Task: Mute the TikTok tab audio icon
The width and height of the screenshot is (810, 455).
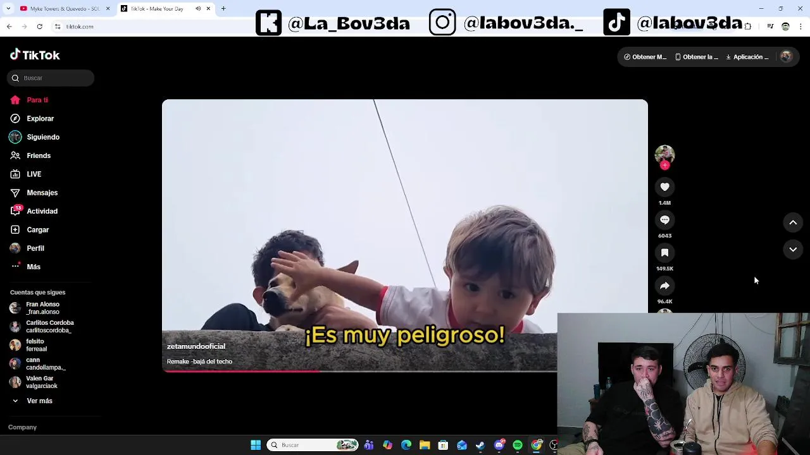Action: (x=198, y=9)
